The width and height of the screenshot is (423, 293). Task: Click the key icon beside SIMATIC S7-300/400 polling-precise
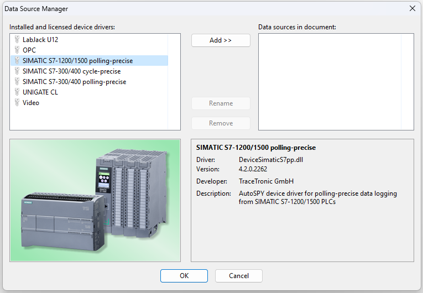[x=17, y=81]
